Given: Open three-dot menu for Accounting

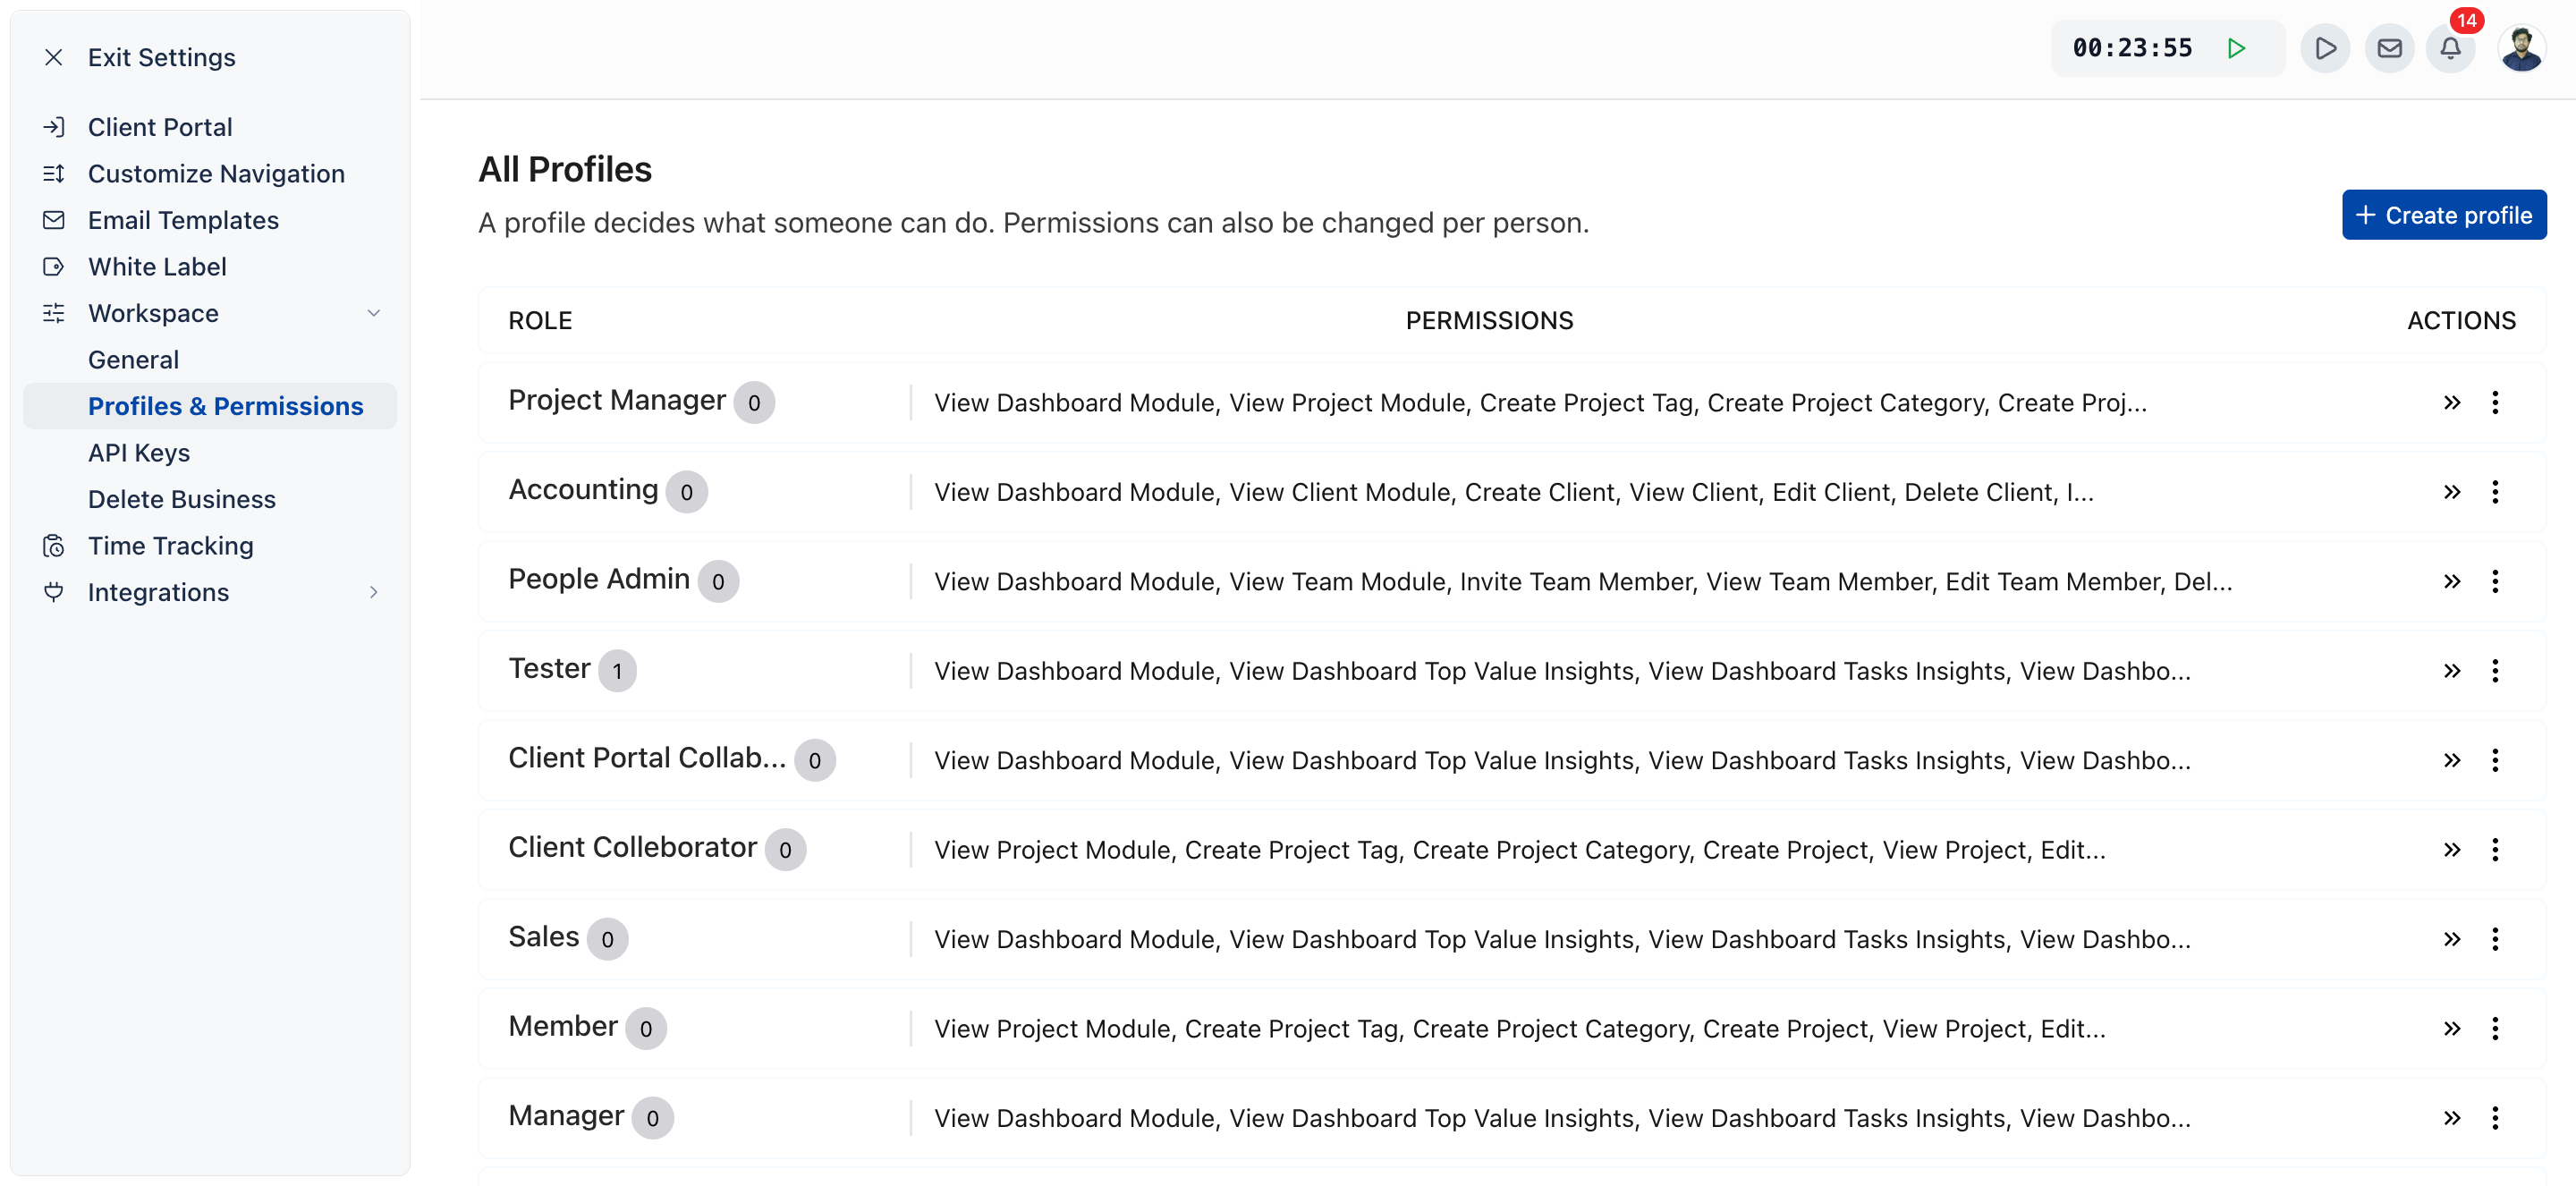Looking at the screenshot, I should tap(2494, 491).
